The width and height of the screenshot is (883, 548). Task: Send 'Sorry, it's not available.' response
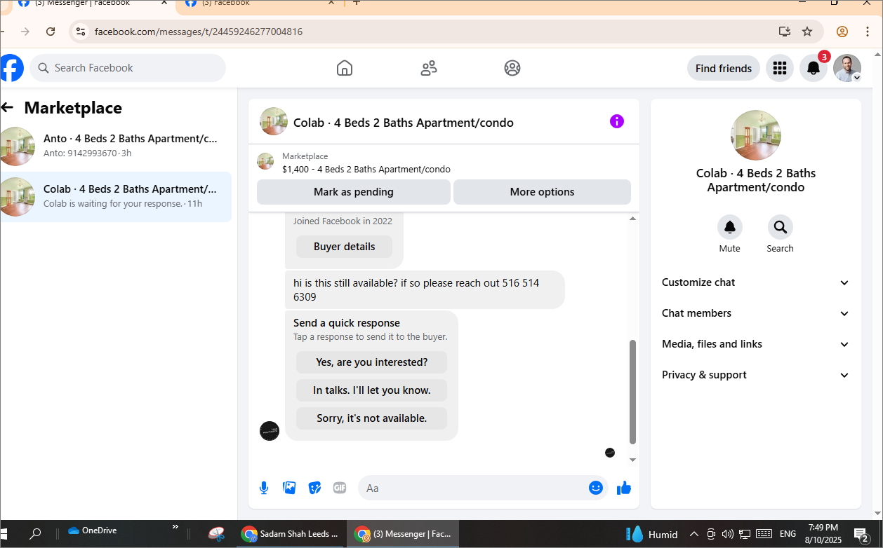(371, 418)
